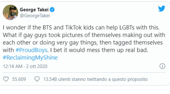
Task: Open George Takei's profile photo
Action: (10, 12)
